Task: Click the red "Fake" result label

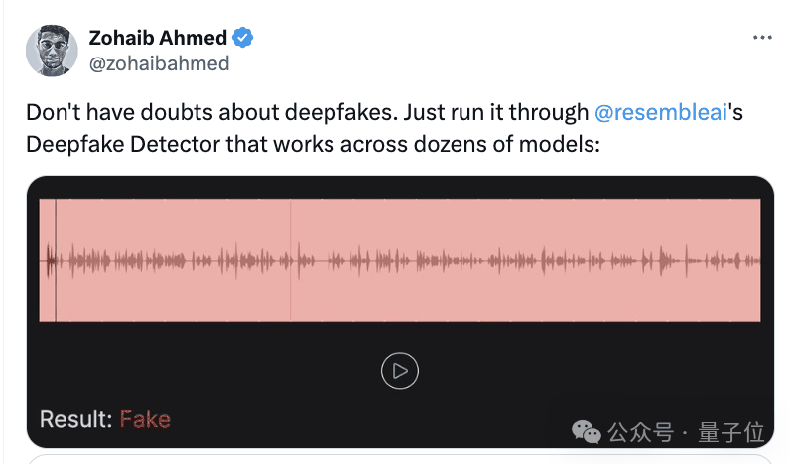Action: point(145,419)
